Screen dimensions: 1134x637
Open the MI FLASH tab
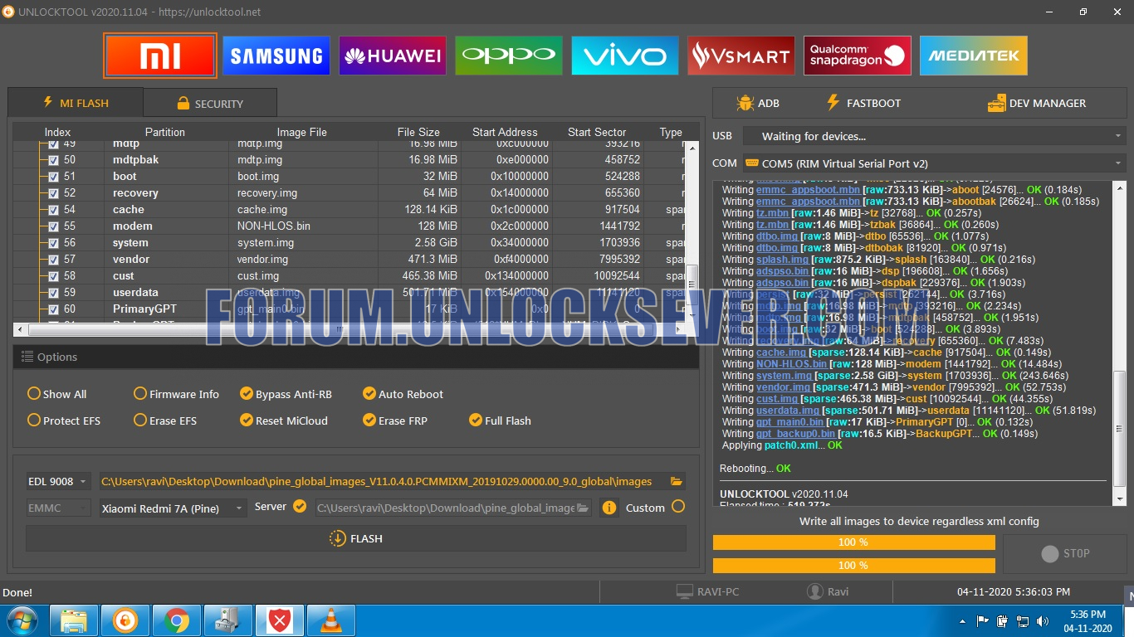(x=76, y=103)
